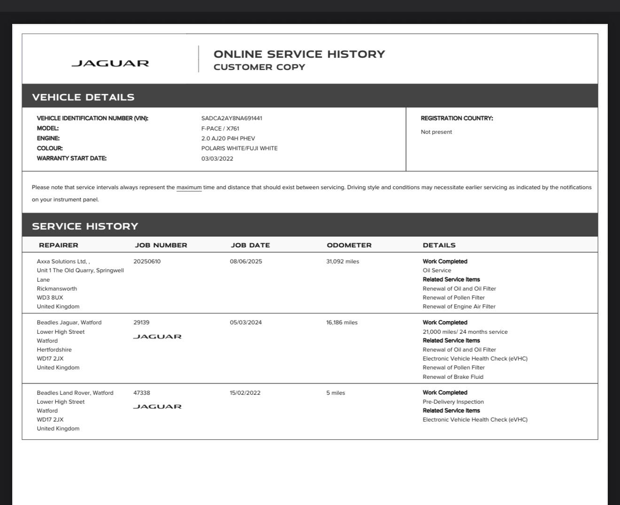620x505 pixels.
Task: Click 'Oil Service' work completed entry
Action: tap(437, 270)
